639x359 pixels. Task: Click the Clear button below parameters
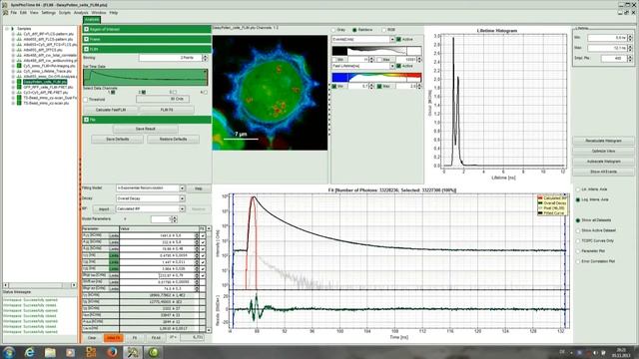92,338
